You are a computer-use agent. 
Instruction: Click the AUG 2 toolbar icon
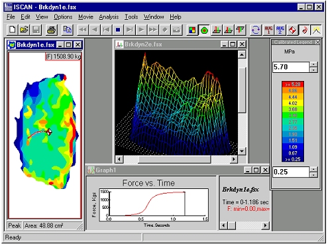280,30
